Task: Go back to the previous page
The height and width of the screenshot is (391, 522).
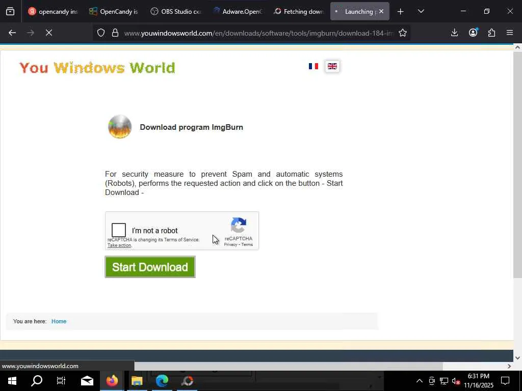Action: 12,33
